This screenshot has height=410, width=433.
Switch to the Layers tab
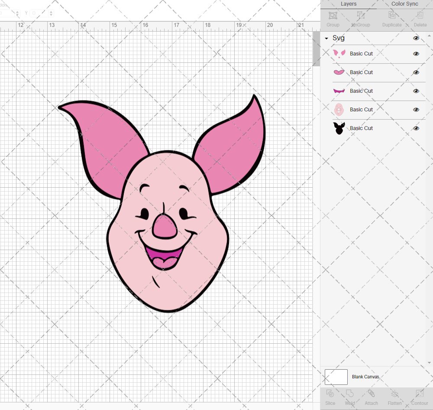pyautogui.click(x=349, y=4)
